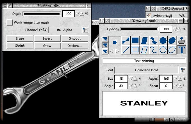Image resolution: width=191 pixels, height=124 pixels.
Task: Click awimport/gif file icon in filer
Action: pyautogui.click(x=149, y=16)
